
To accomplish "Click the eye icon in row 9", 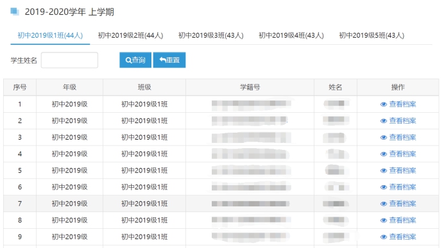I will tap(384, 237).
